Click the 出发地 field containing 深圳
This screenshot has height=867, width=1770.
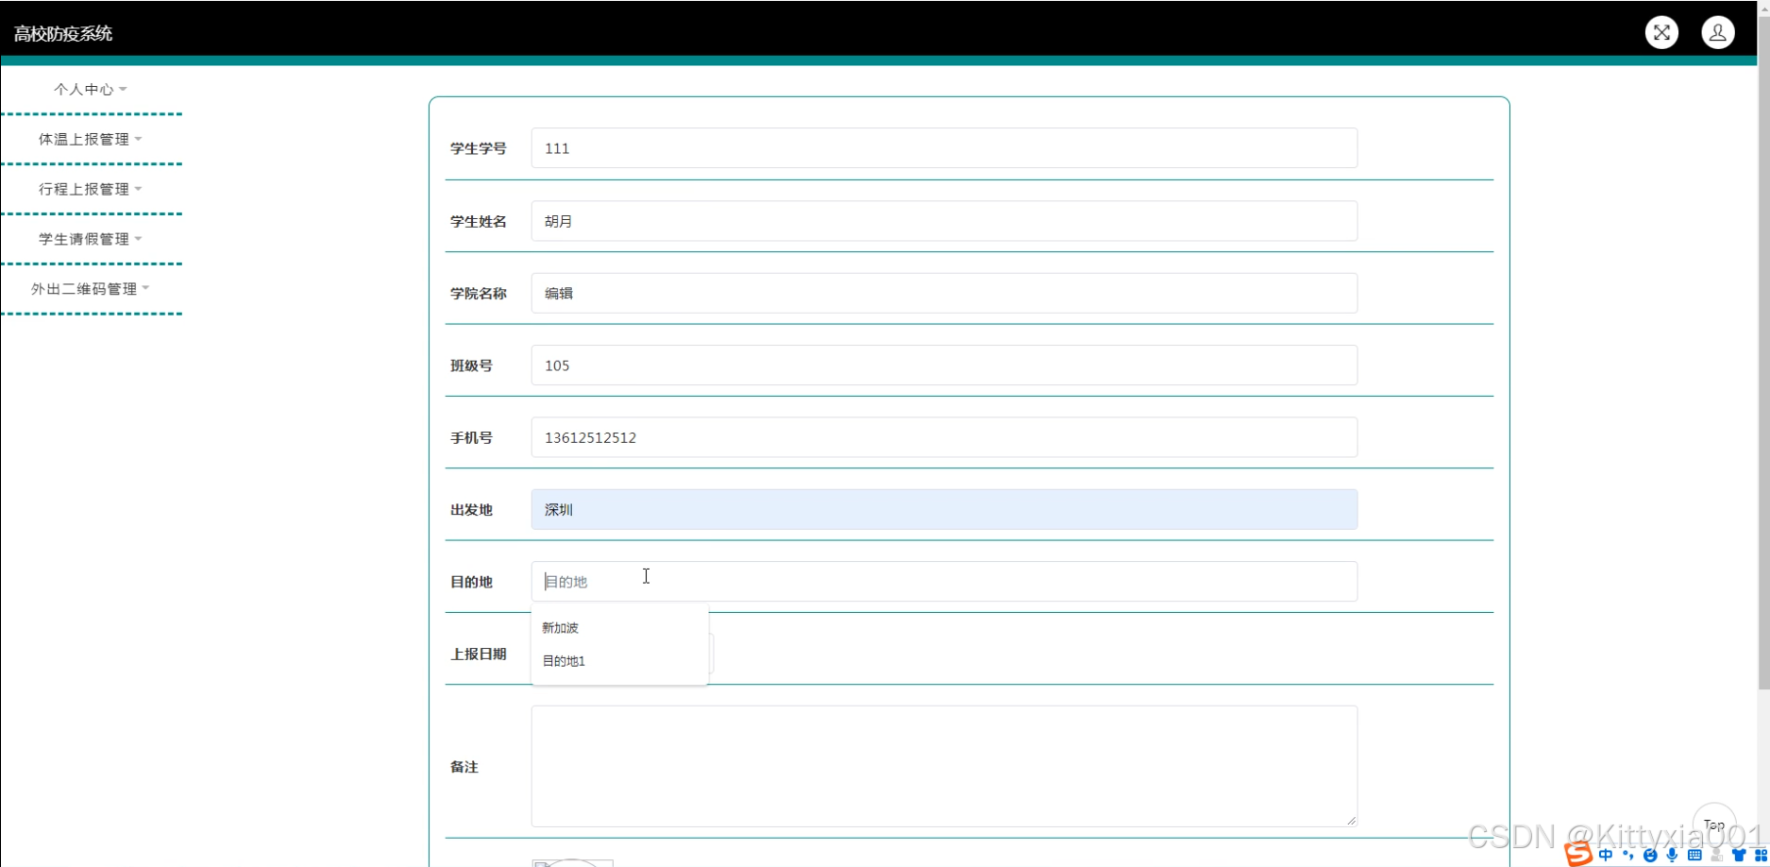[944, 509]
